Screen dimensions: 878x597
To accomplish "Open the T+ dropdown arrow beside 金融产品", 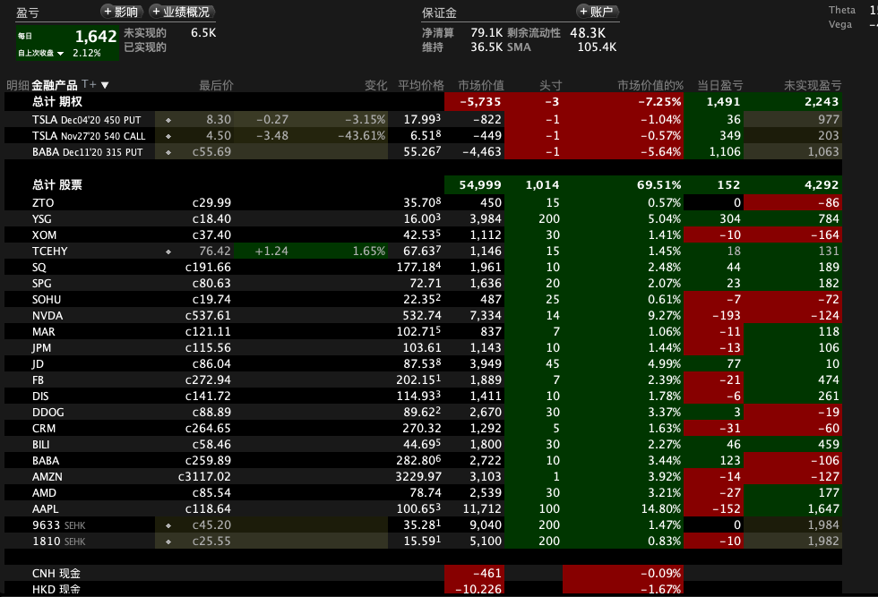I will (x=105, y=85).
